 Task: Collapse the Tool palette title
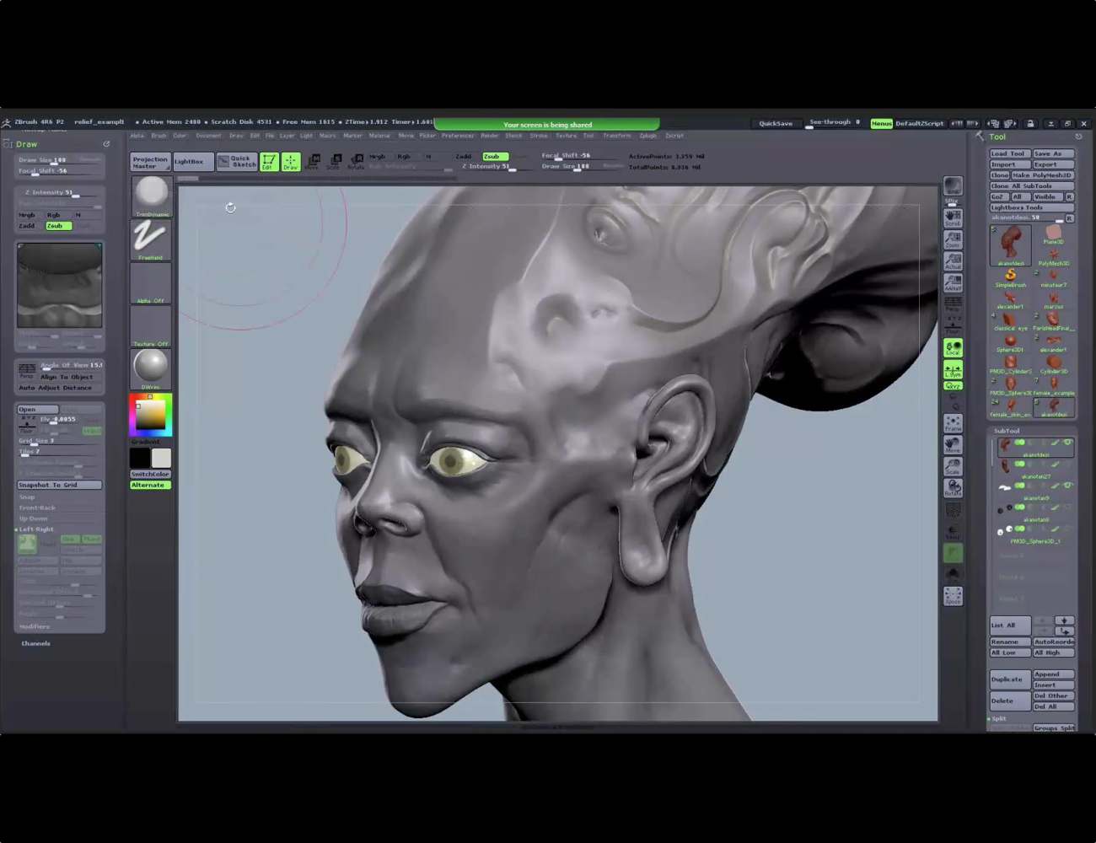998,137
